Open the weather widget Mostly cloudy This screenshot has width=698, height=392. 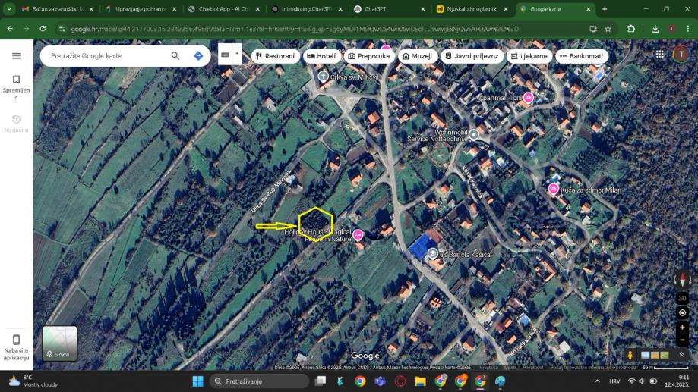(34, 381)
